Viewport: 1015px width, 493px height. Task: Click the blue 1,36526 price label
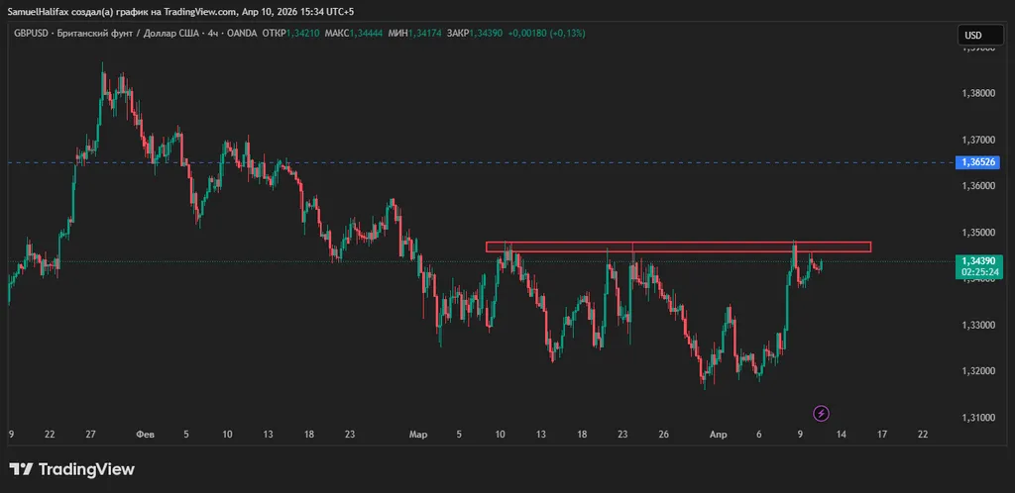(x=978, y=161)
